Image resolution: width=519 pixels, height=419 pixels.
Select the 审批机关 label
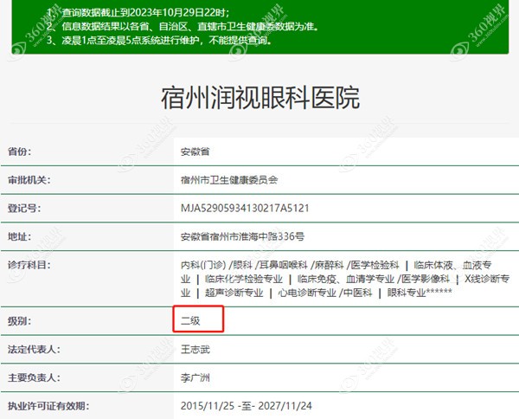tap(29, 180)
